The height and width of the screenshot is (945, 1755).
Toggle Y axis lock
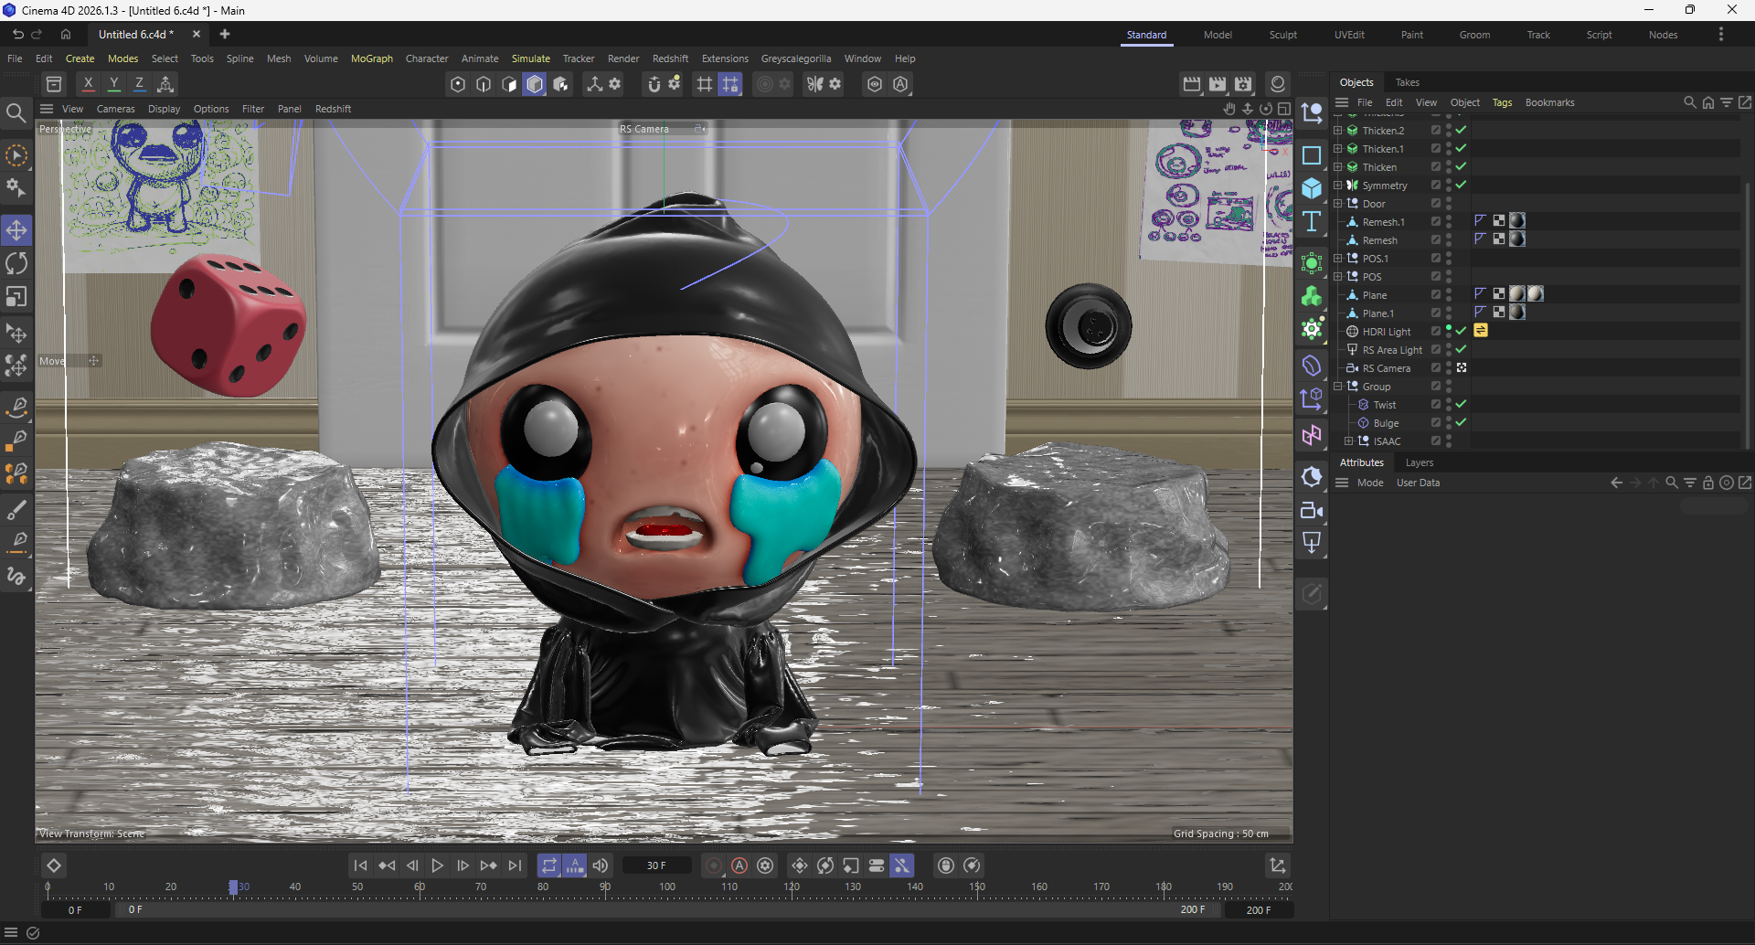pyautogui.click(x=113, y=84)
